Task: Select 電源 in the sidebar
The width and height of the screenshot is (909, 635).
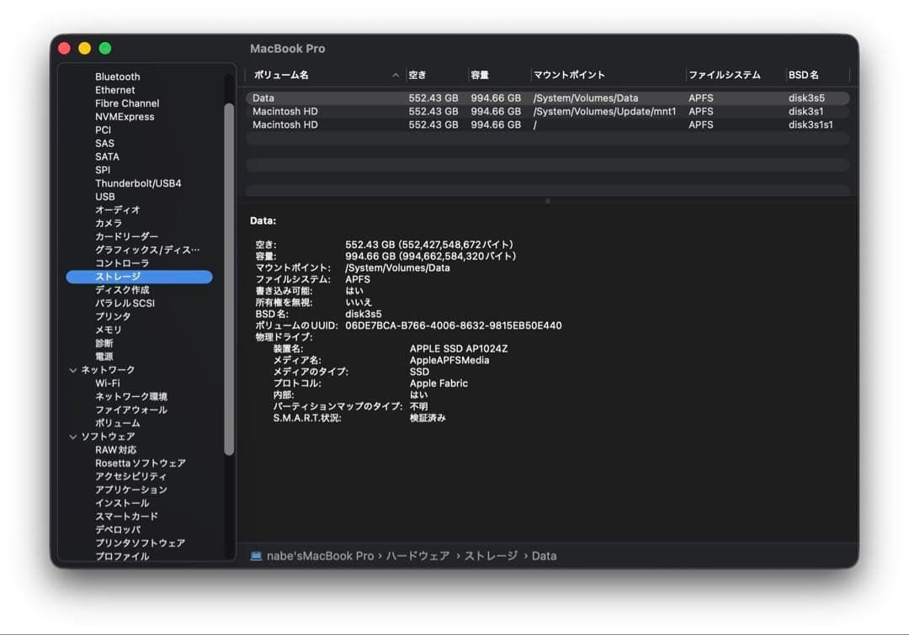Action: coord(104,357)
